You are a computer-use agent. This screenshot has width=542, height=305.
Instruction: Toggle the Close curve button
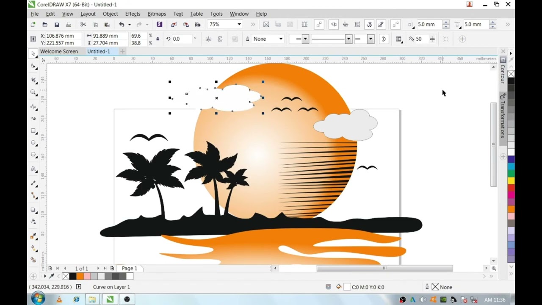pyautogui.click(x=384, y=39)
